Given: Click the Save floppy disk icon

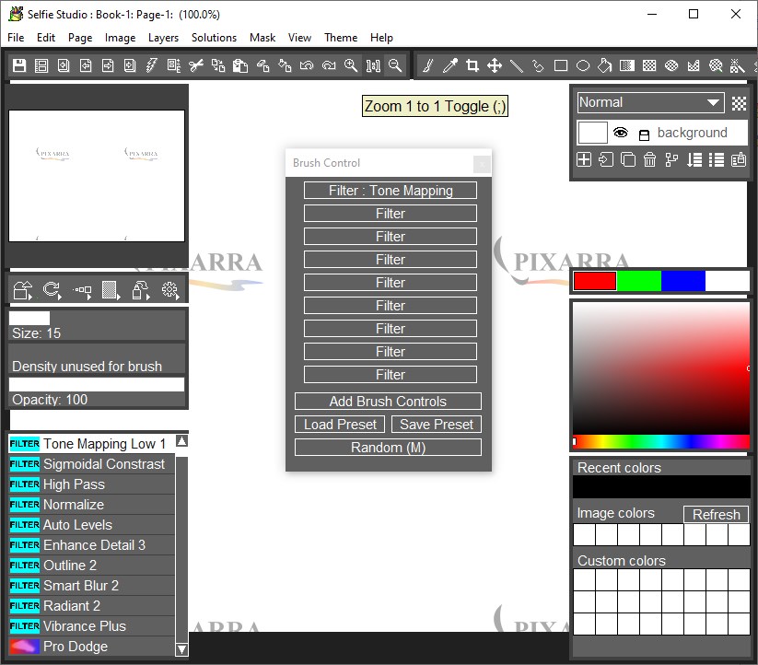Looking at the screenshot, I should [x=19, y=65].
